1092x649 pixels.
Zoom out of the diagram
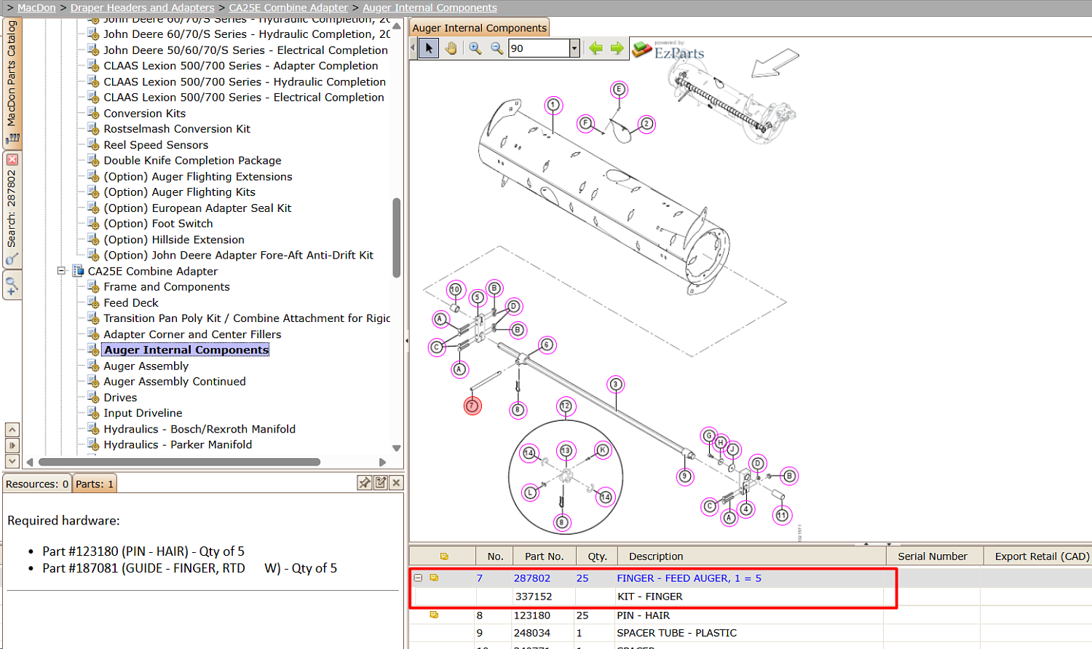(x=497, y=48)
